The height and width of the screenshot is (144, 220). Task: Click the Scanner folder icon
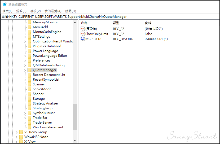click(x=29, y=84)
